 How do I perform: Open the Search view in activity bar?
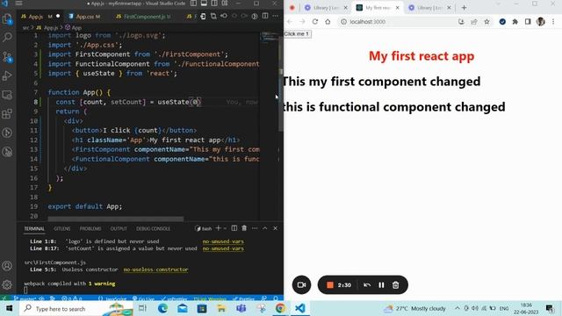7,37
